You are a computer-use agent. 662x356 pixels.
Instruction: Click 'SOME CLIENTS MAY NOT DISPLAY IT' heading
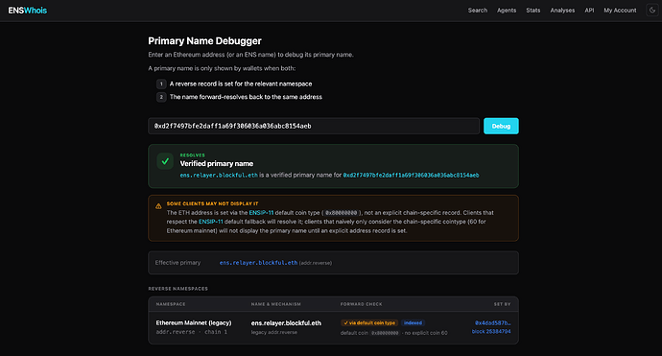[212, 203]
